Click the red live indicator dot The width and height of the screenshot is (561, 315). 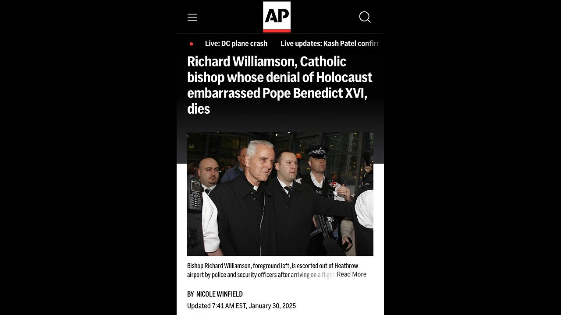click(x=191, y=44)
